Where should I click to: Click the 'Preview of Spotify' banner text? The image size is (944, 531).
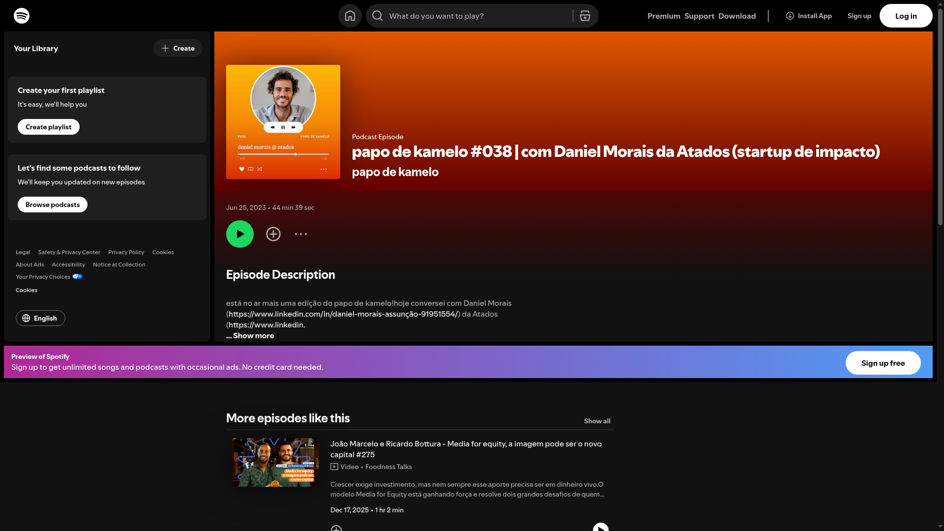click(x=40, y=356)
